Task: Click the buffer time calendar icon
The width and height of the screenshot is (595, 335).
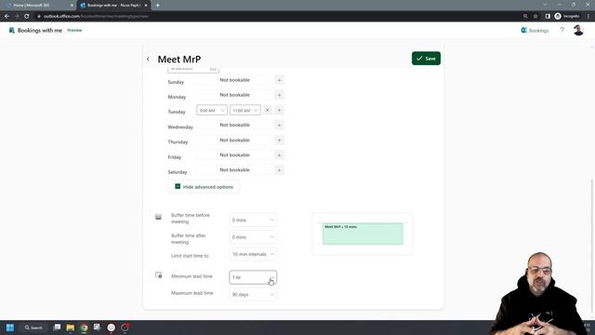Action: 158,217
